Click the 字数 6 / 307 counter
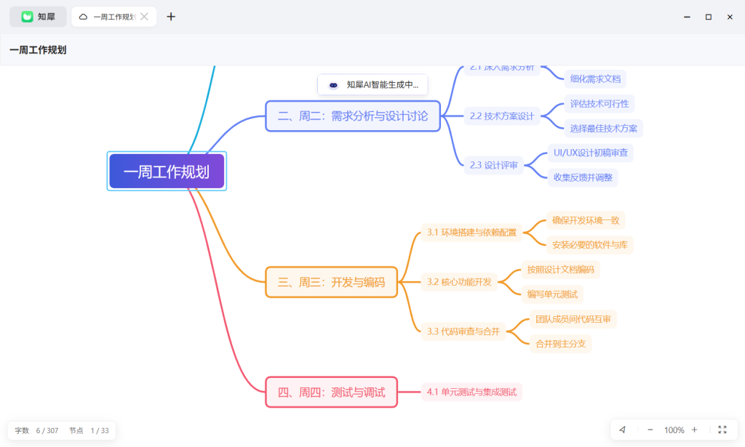The height and width of the screenshot is (447, 745). tap(36, 430)
